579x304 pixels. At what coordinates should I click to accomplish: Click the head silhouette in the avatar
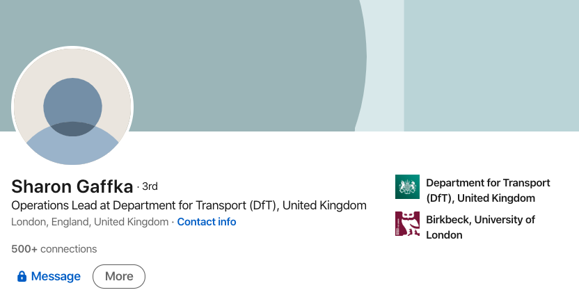pos(72,106)
